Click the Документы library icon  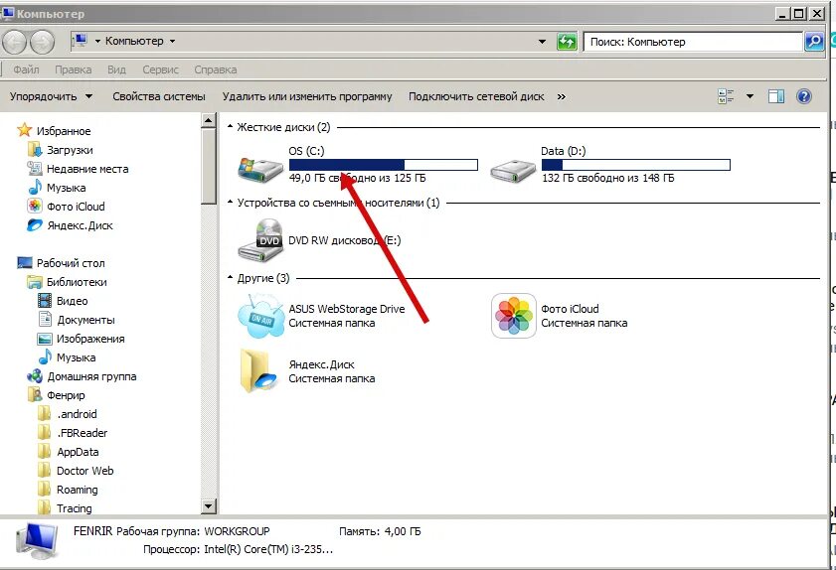click(x=45, y=319)
